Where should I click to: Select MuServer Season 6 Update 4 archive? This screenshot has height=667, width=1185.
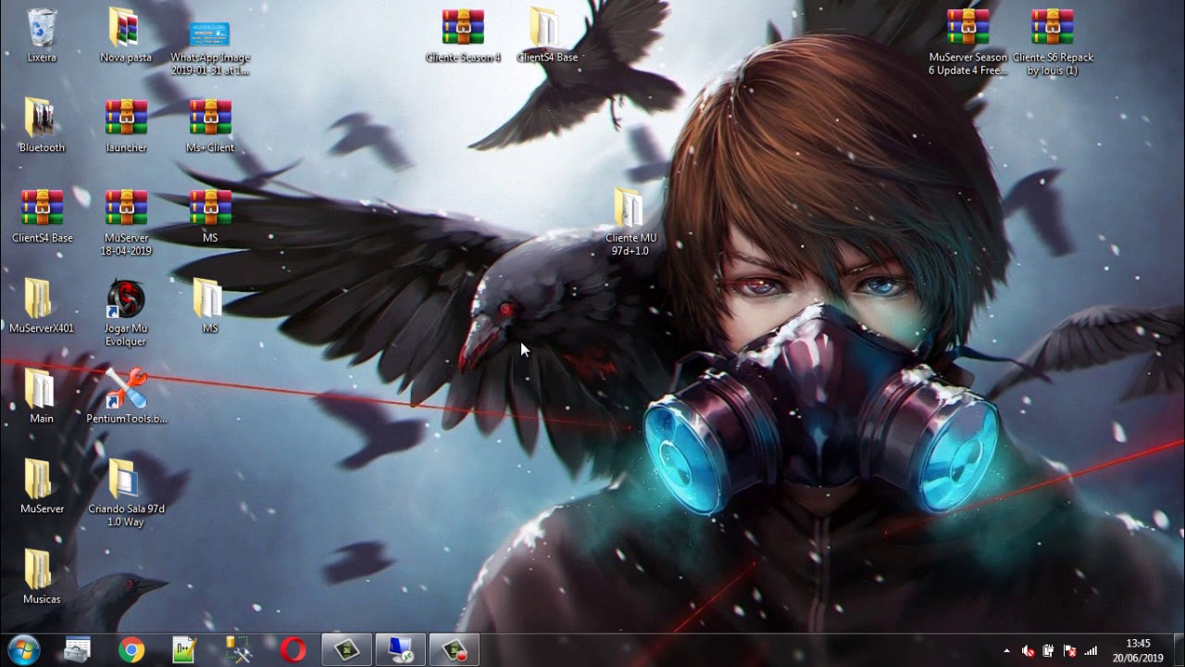pyautogui.click(x=968, y=42)
